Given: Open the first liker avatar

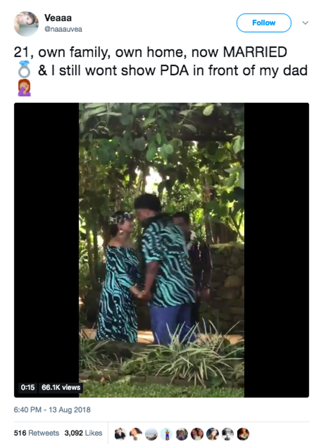Looking at the screenshot, I should pos(120,434).
